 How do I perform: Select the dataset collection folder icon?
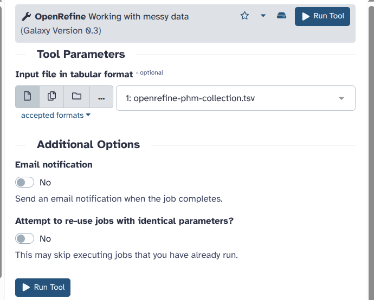76,97
